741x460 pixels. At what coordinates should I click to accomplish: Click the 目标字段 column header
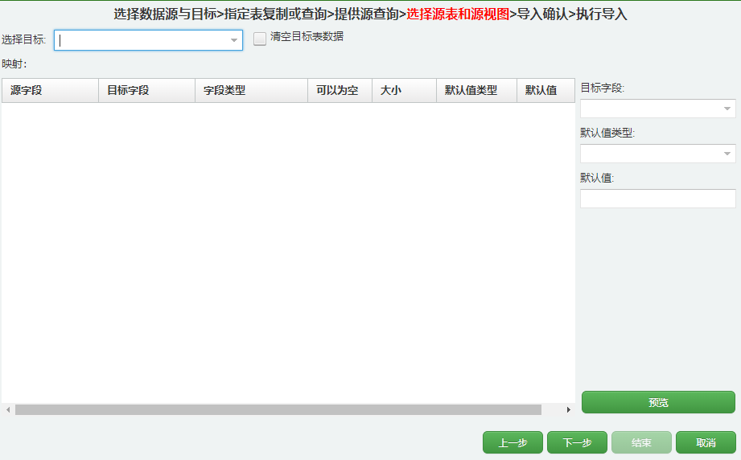(x=147, y=90)
